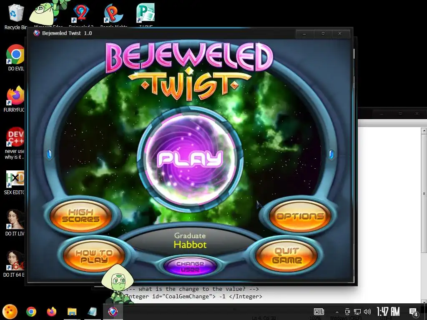Screen dimensions: 427x320
Task: Click the Bejeweled Twist title bar icon
Action: click(x=37, y=33)
